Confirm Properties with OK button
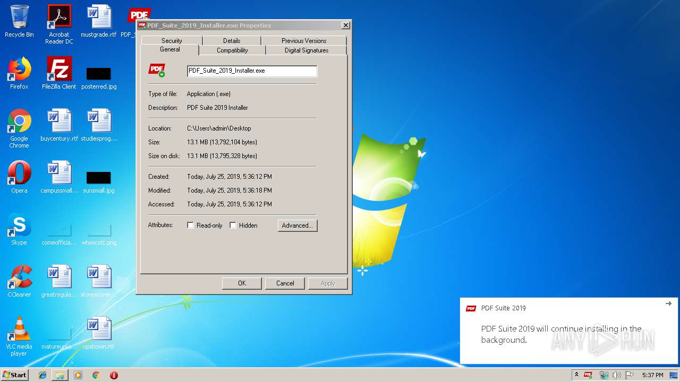This screenshot has width=680, height=382. coord(242,283)
